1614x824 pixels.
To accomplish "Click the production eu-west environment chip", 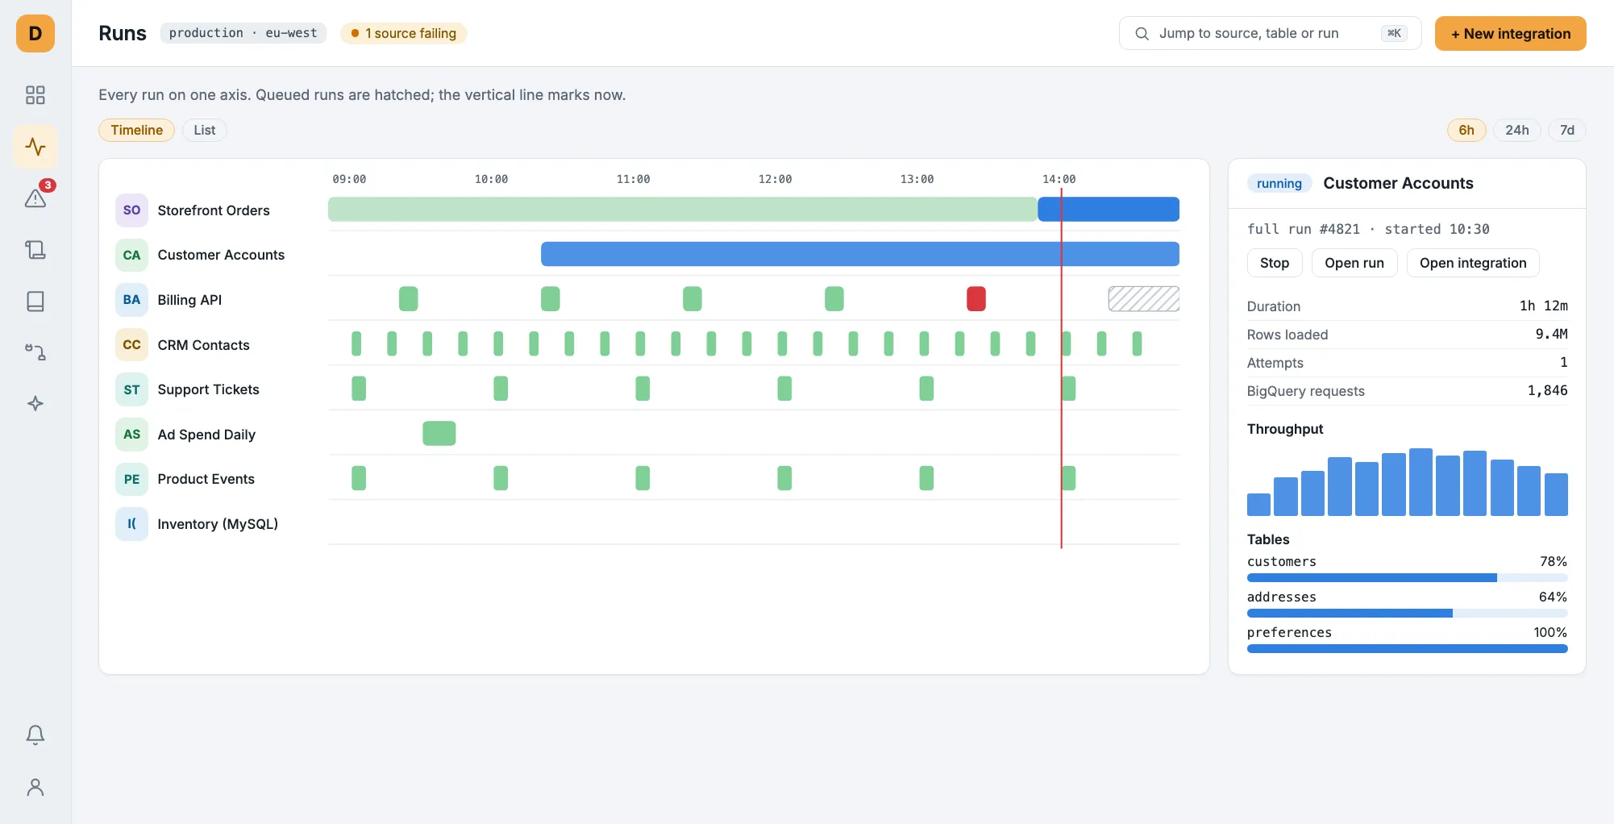I will [243, 33].
